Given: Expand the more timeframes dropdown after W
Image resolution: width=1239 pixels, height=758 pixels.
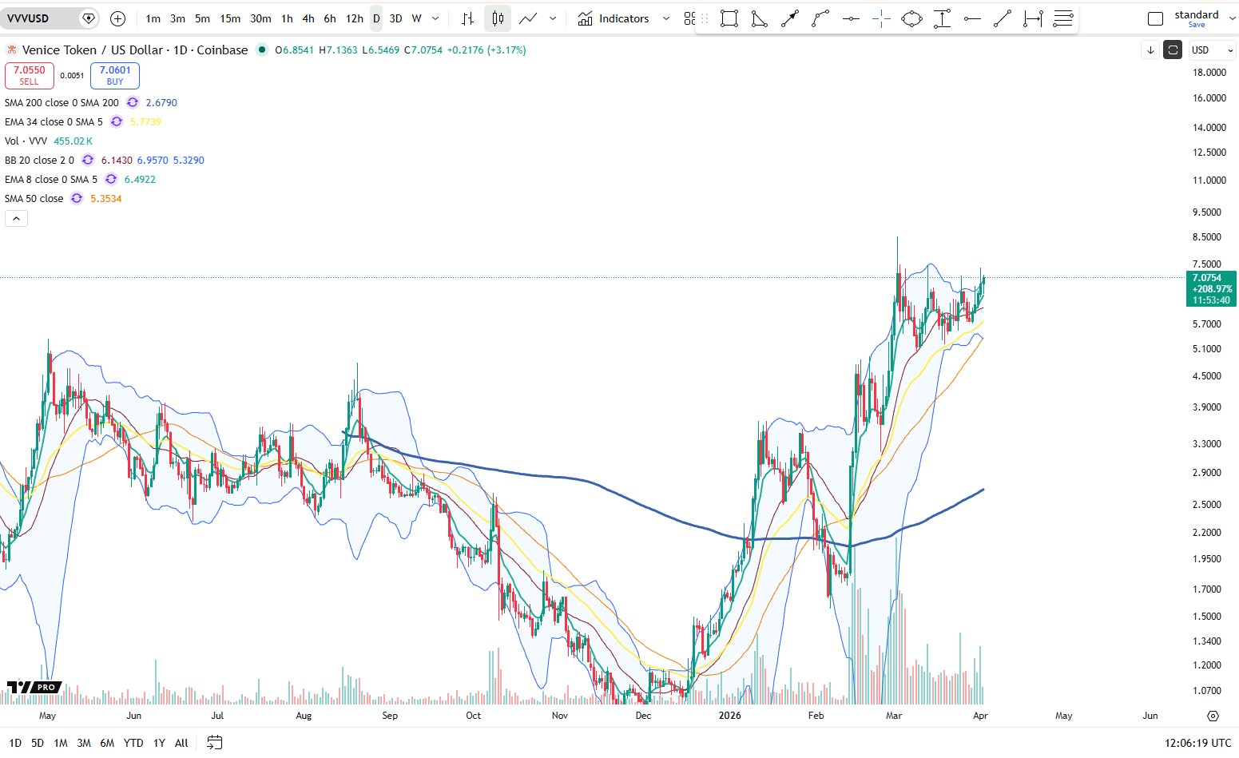Looking at the screenshot, I should (435, 18).
